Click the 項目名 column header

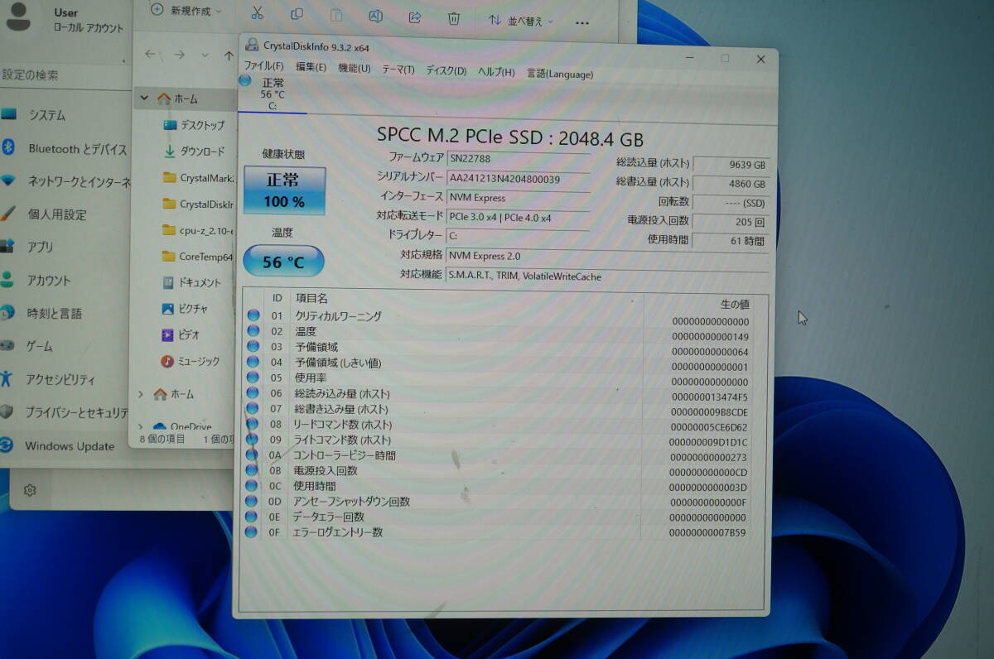click(311, 298)
